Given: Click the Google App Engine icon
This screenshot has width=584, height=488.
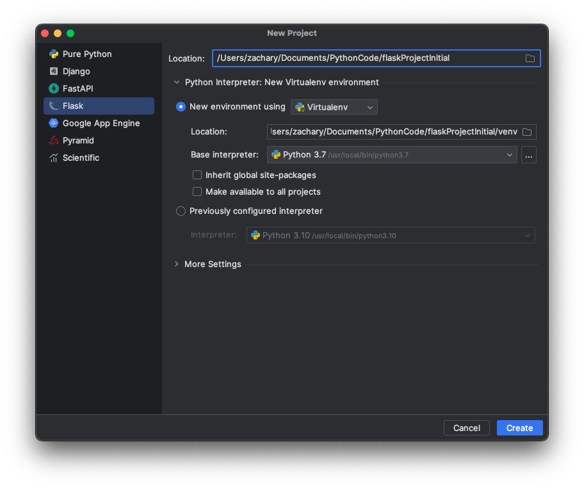Looking at the screenshot, I should pyautogui.click(x=54, y=124).
